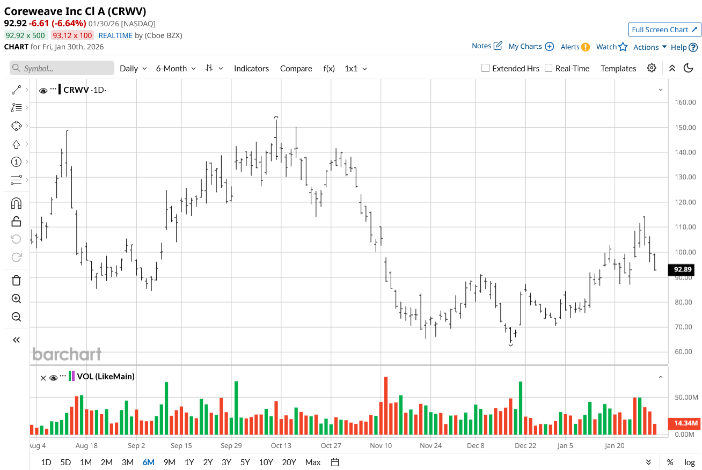The image size is (702, 470).
Task: Zoom in on the chart
Action: [x=16, y=299]
